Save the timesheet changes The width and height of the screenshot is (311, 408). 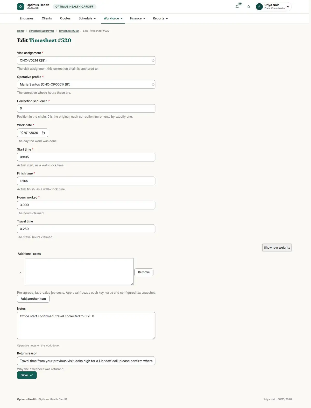27,375
